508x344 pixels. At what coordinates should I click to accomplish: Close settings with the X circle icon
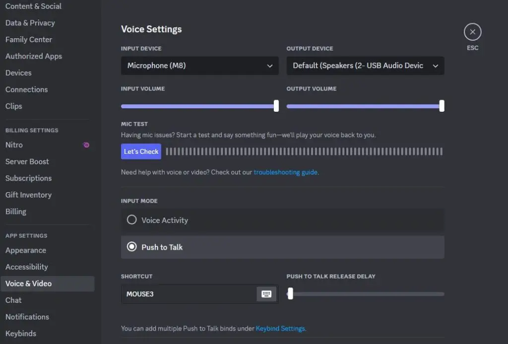[472, 32]
